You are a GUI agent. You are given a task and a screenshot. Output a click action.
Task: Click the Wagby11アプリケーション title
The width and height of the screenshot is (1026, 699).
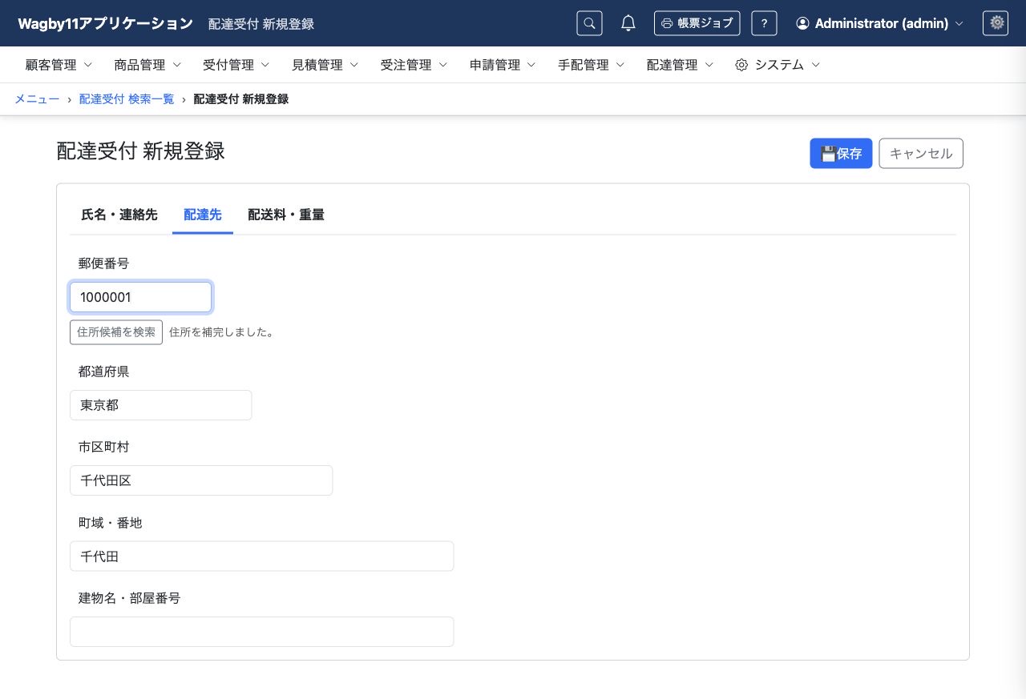[105, 23]
